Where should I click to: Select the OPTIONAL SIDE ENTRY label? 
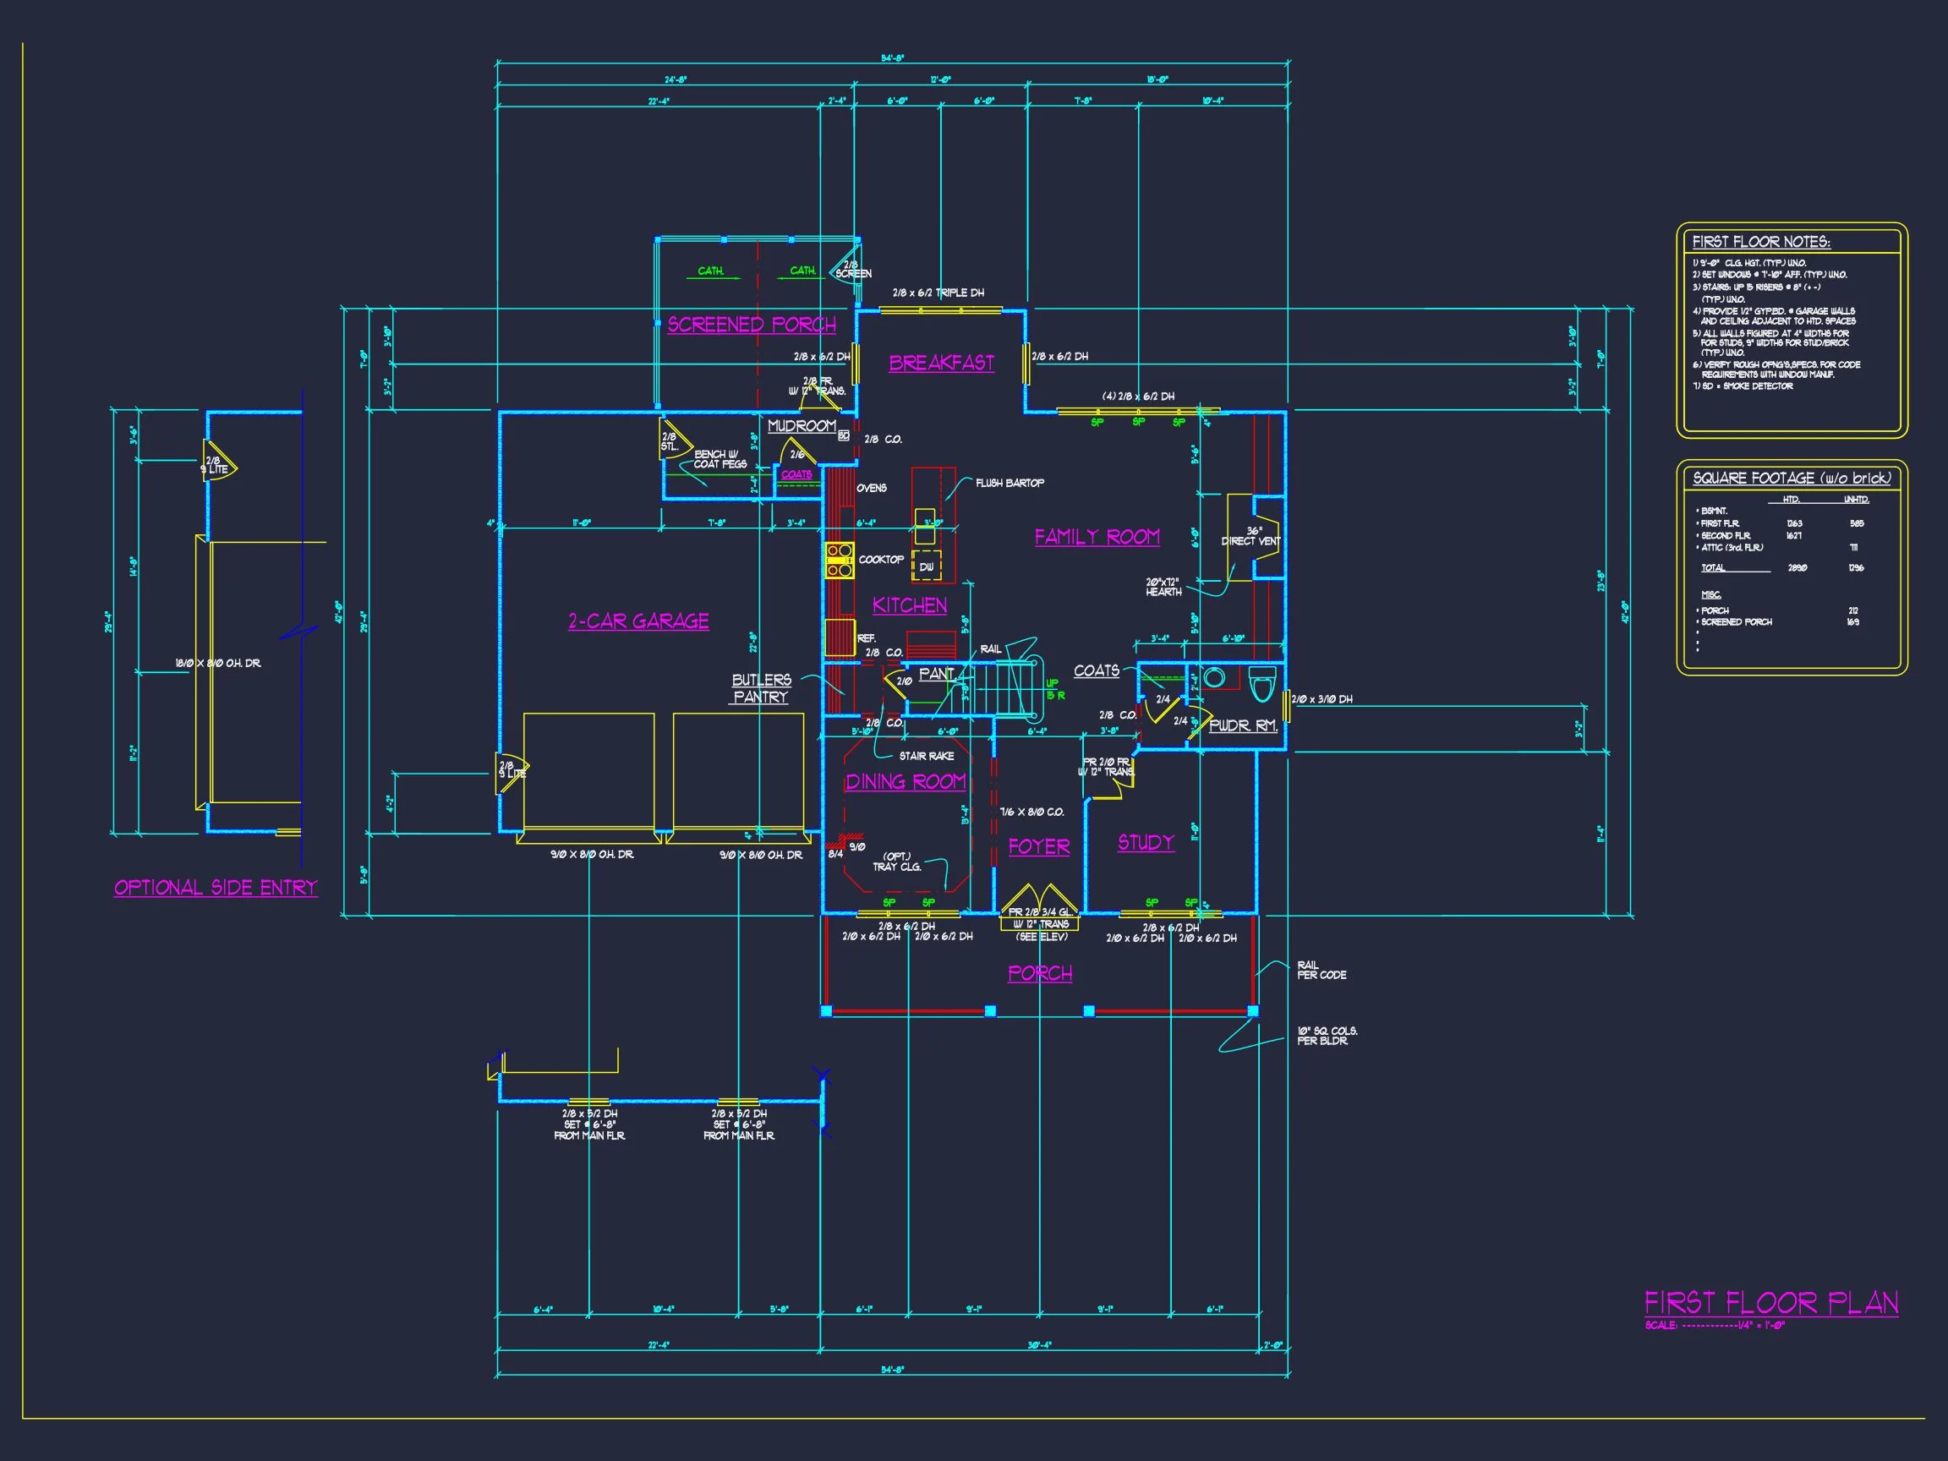point(216,887)
